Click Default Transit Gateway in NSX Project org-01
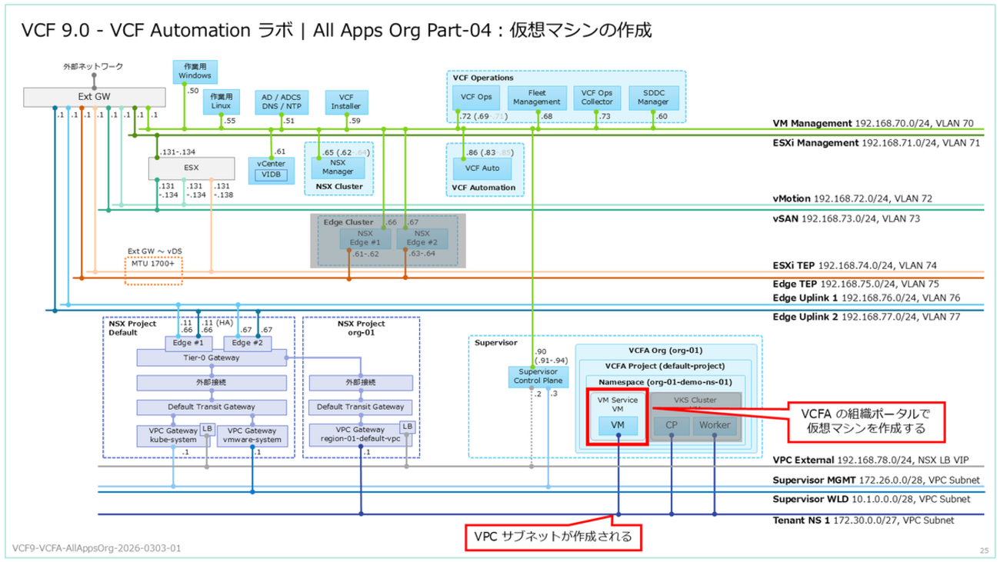1000x562 pixels. tap(362, 407)
